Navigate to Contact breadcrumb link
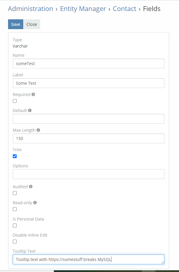The image size is (179, 272). point(124,9)
